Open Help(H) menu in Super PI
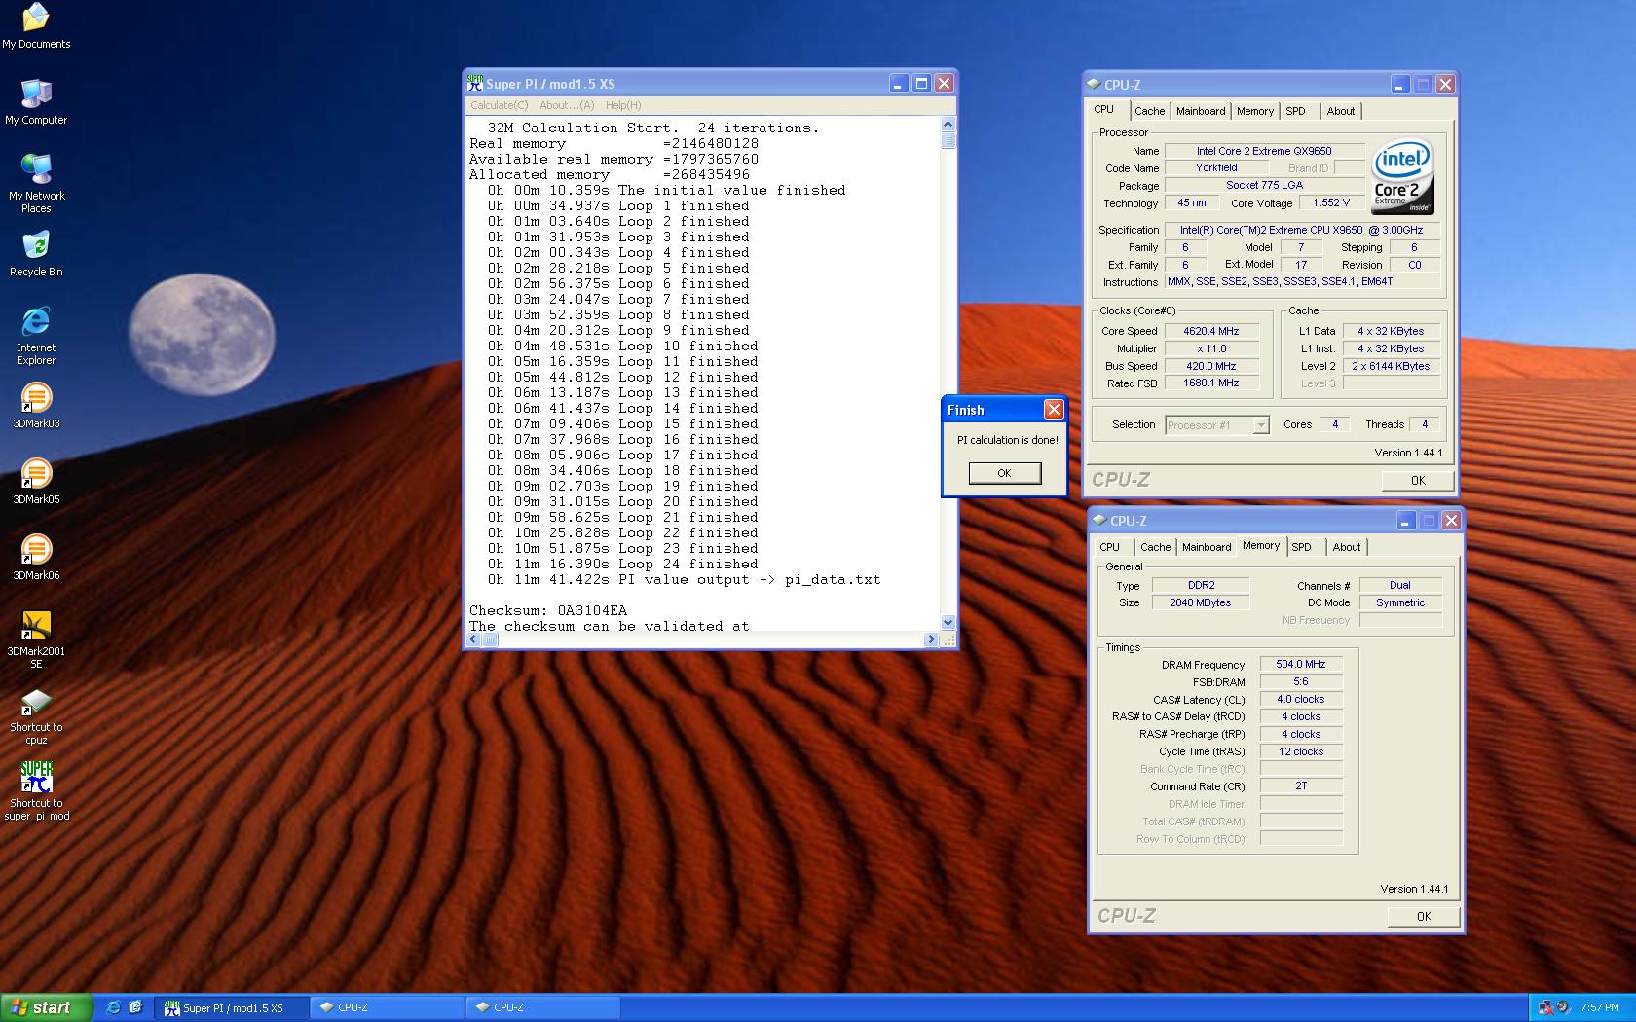Viewport: 1636px width, 1022px height. pyautogui.click(x=623, y=105)
